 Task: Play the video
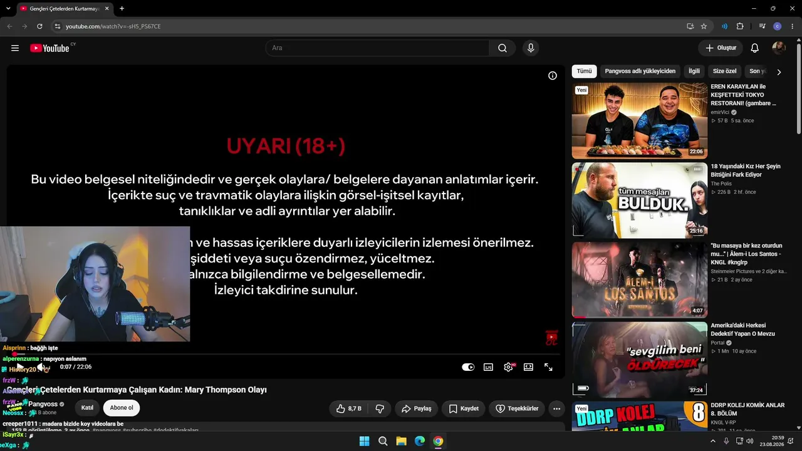point(19,367)
